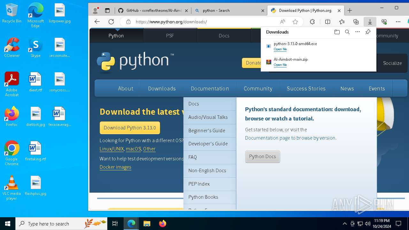Select the python-3.13.0-amd64.exe download entry
This screenshot has width=409, height=230.
318,46
